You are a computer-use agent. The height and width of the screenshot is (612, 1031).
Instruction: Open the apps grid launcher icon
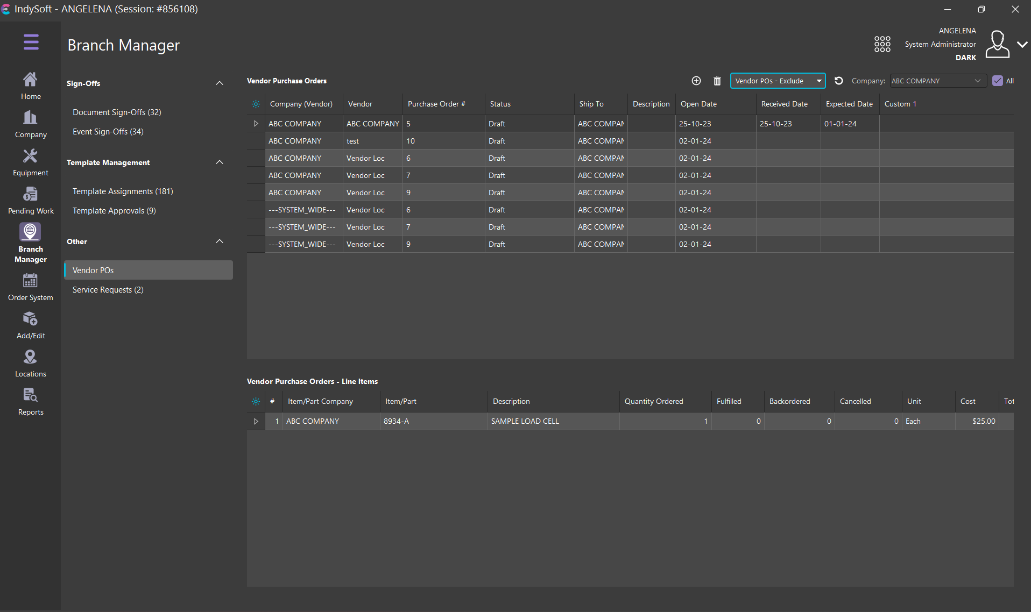click(882, 44)
